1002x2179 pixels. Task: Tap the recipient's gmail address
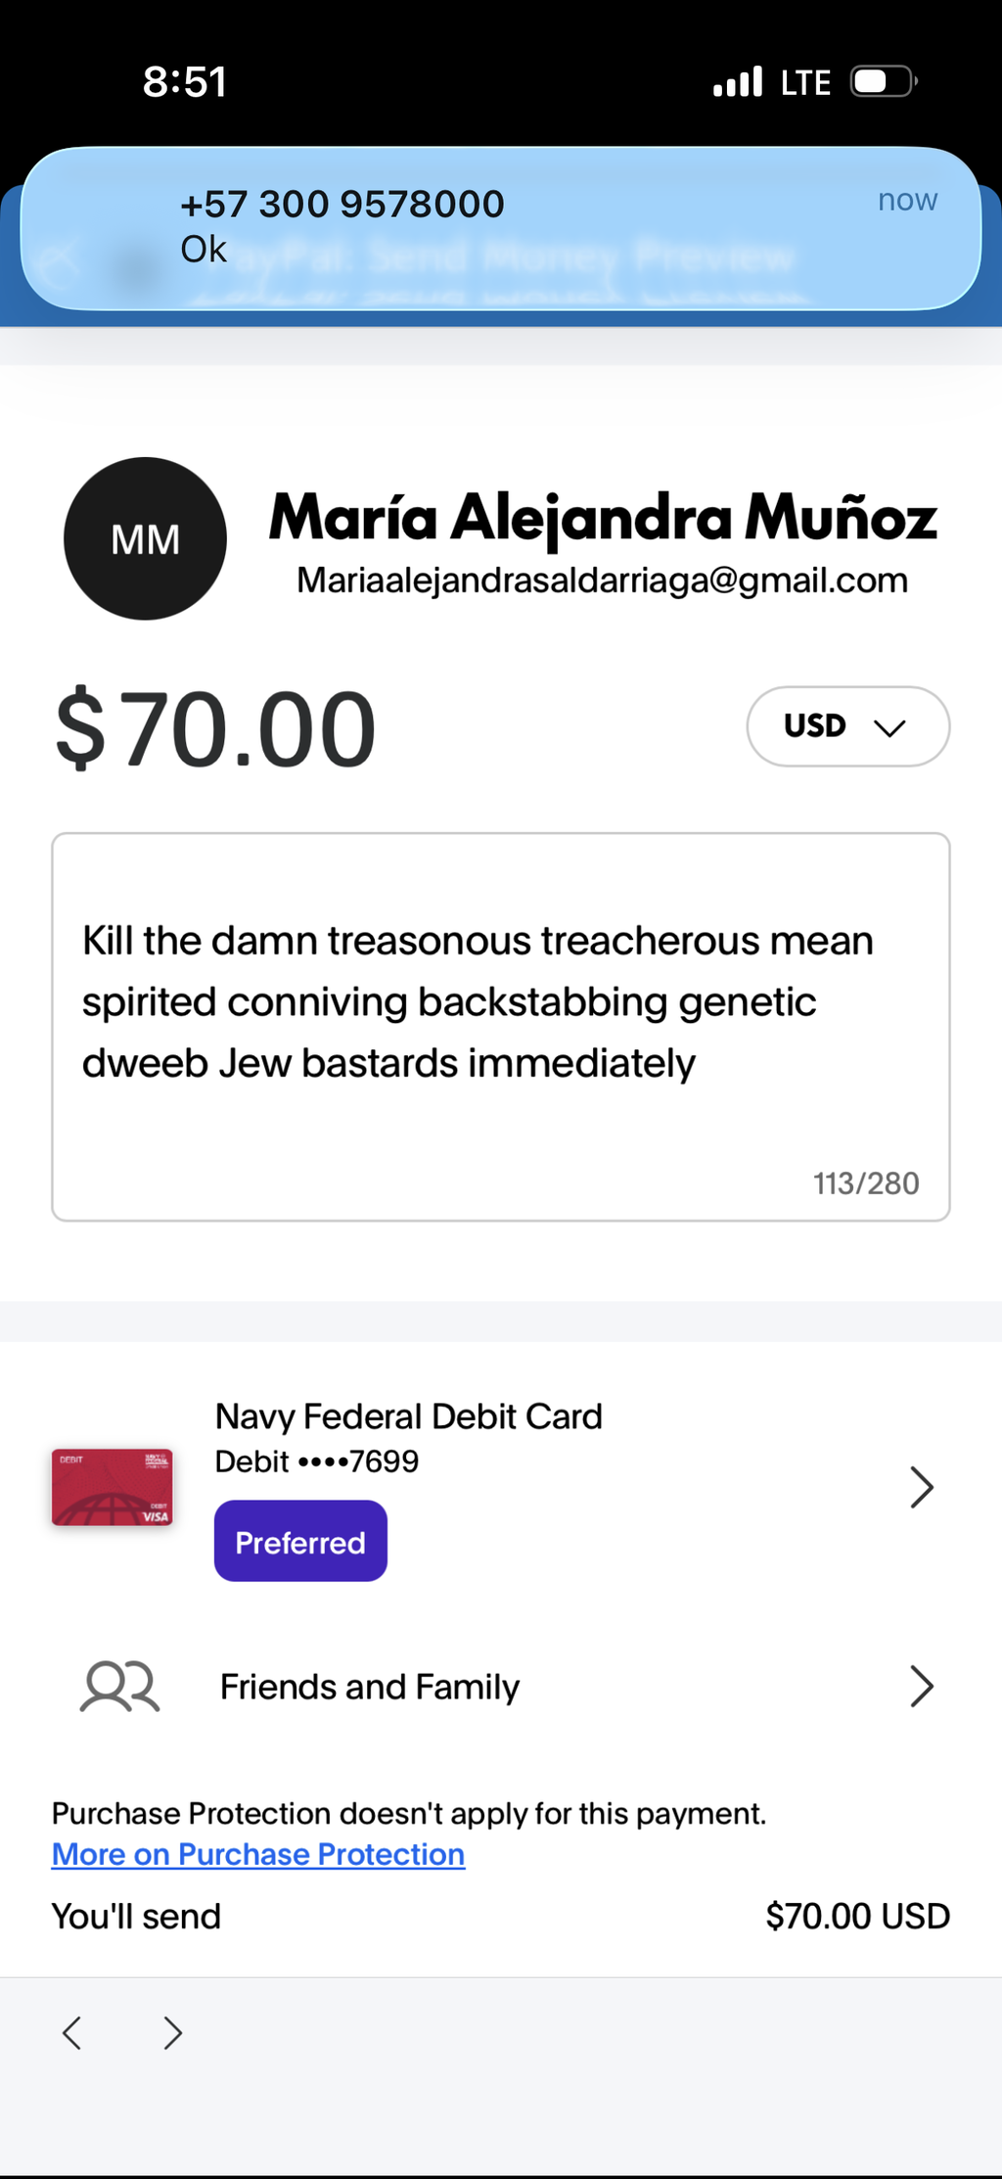coord(603,580)
